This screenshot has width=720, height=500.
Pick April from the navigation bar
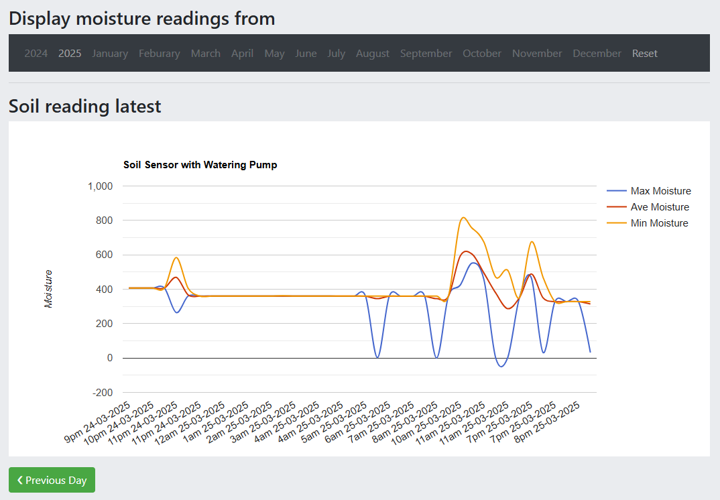(242, 53)
